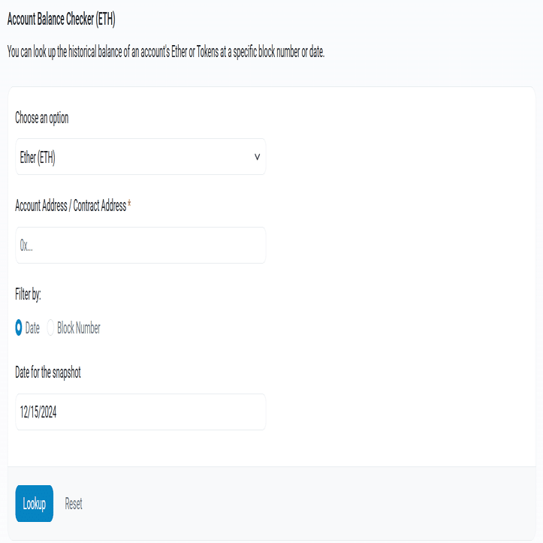Click the grey footer bar beside Reset
This screenshot has width=543, height=543.
pos(300,503)
